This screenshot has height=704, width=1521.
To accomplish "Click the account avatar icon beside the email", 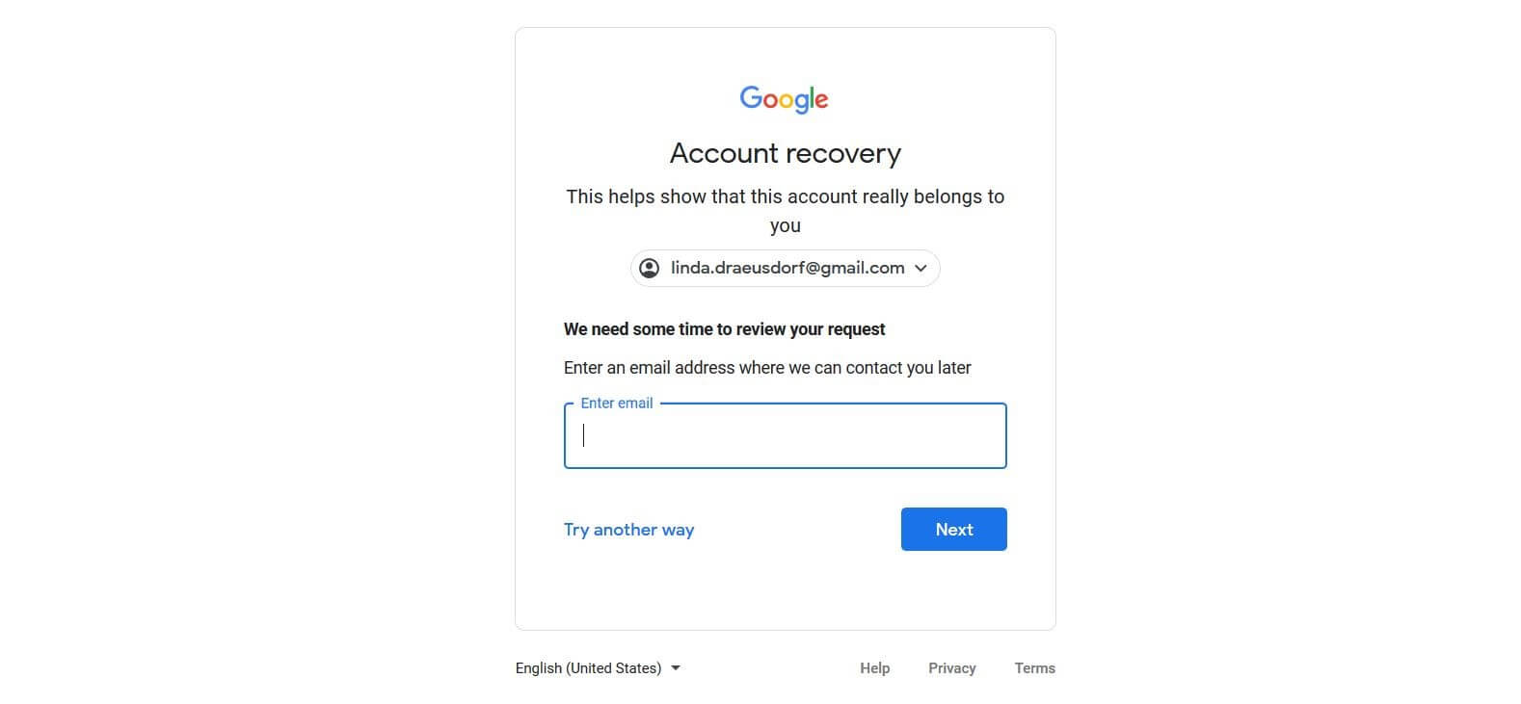I will tap(650, 268).
